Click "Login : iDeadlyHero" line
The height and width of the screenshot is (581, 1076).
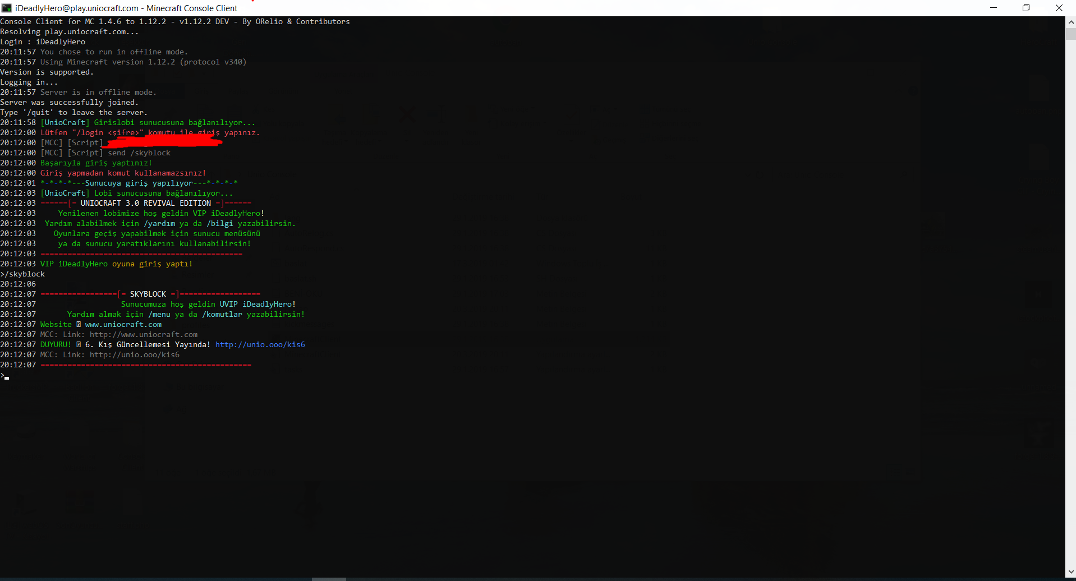click(43, 41)
